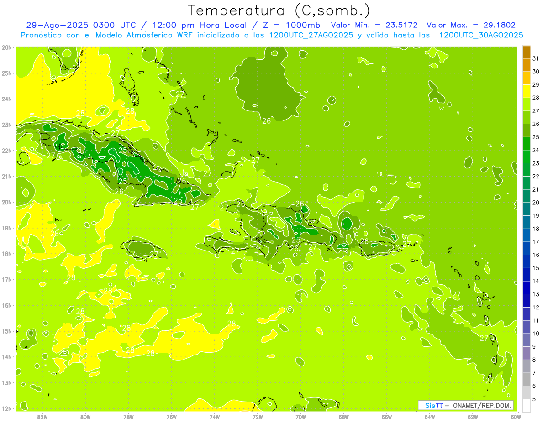Pick the legend band between 29 and 30
The height and width of the screenshot is (423, 548).
pyautogui.click(x=527, y=78)
